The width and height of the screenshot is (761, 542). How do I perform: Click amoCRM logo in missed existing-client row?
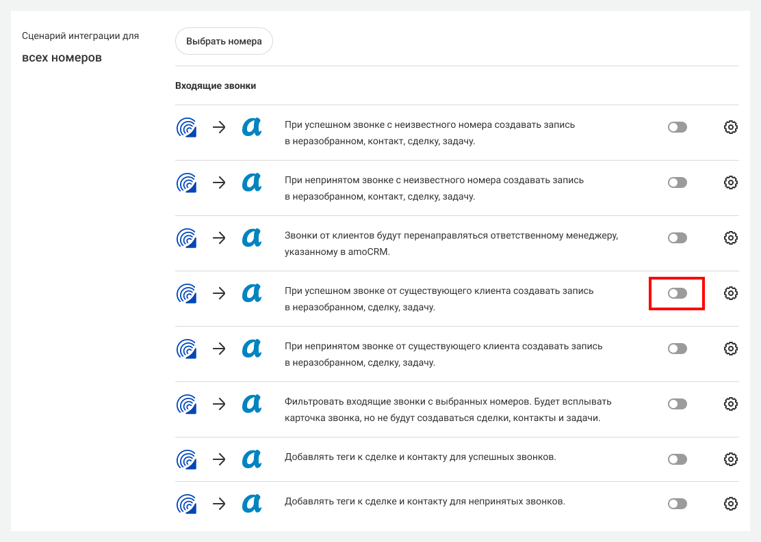click(252, 348)
